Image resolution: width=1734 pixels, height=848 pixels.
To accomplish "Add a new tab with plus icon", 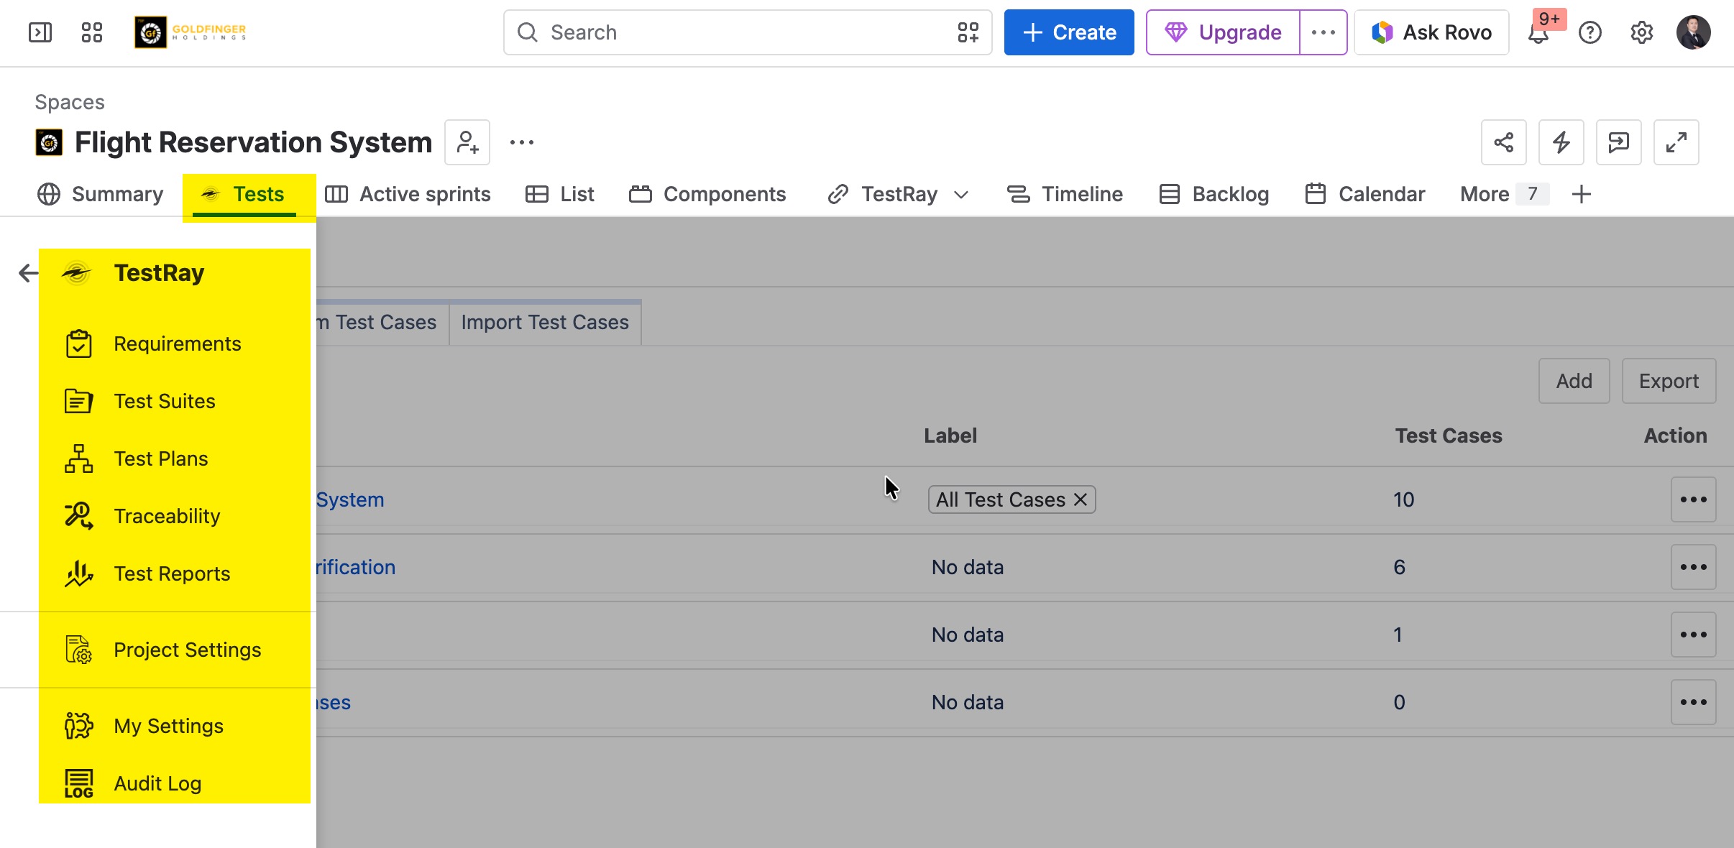I will (1582, 194).
